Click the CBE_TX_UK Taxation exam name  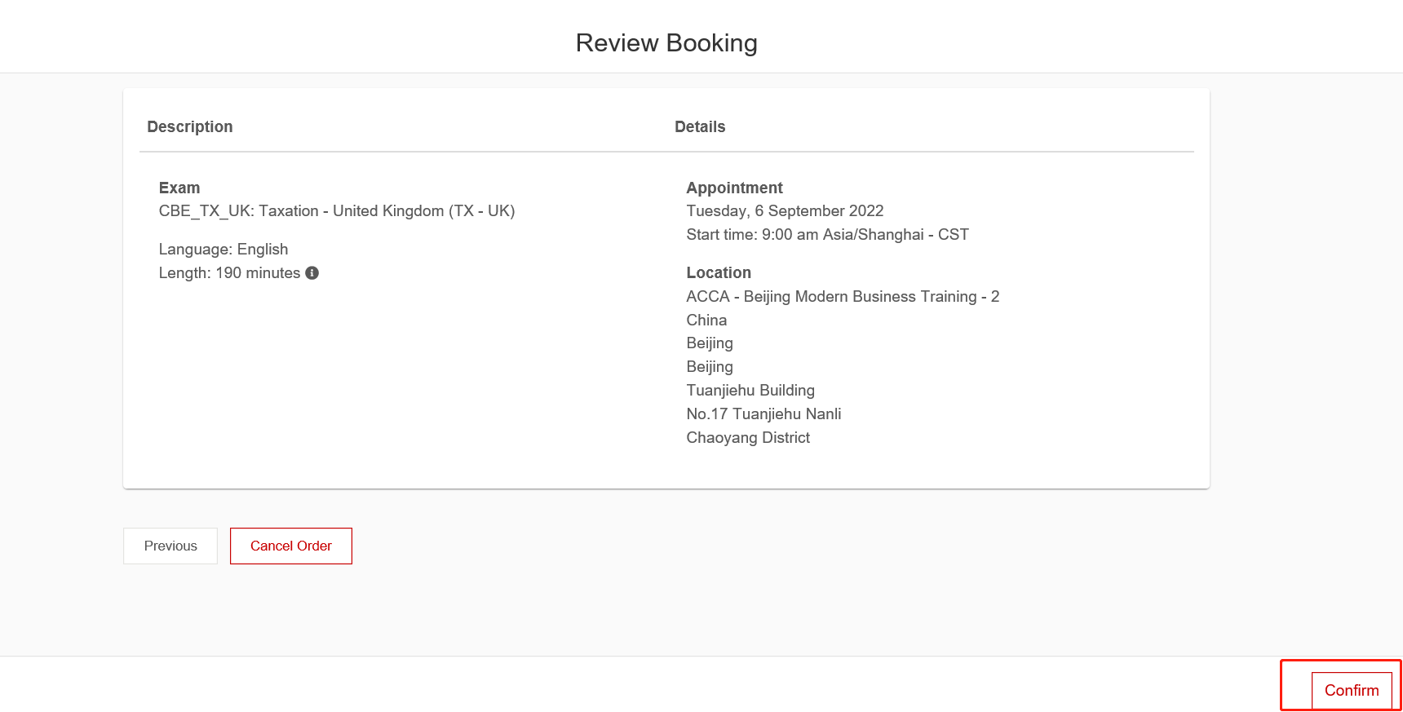coord(336,211)
